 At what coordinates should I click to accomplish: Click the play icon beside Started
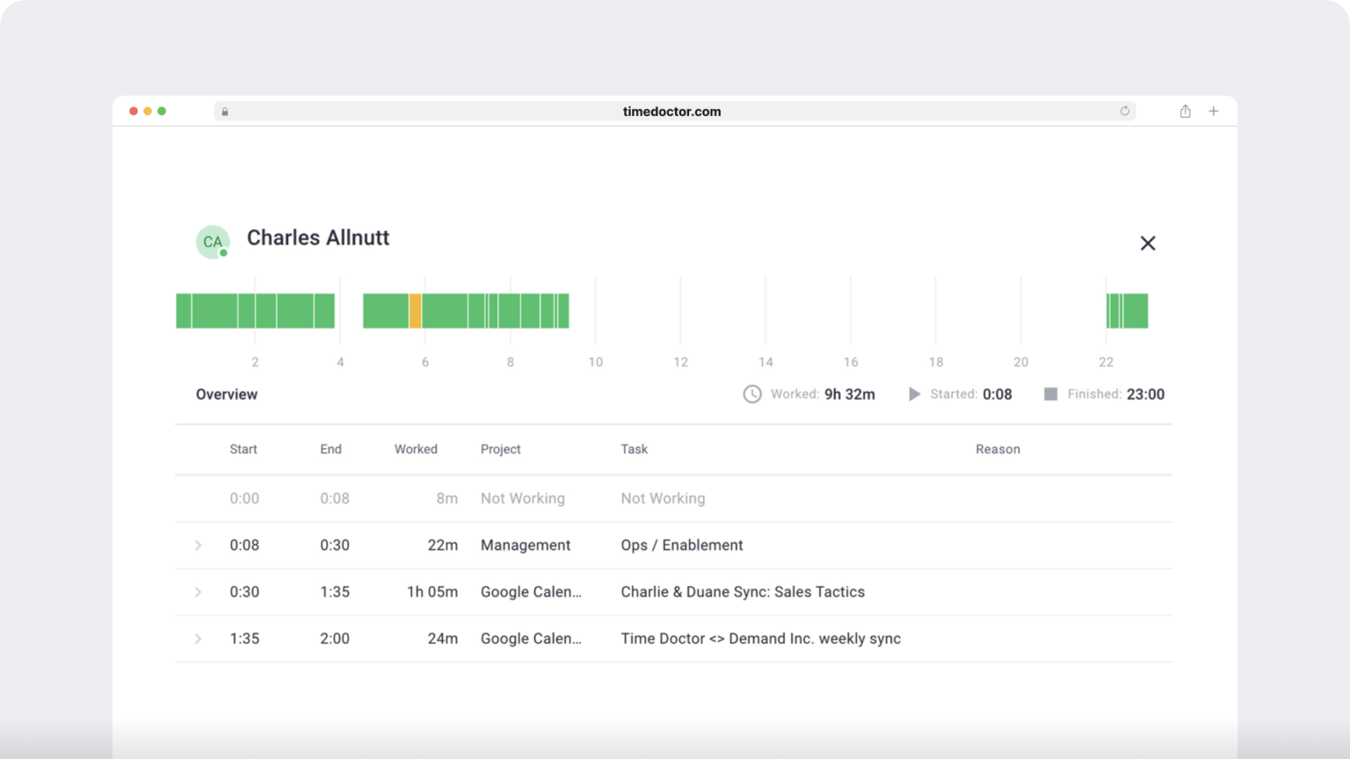914,394
